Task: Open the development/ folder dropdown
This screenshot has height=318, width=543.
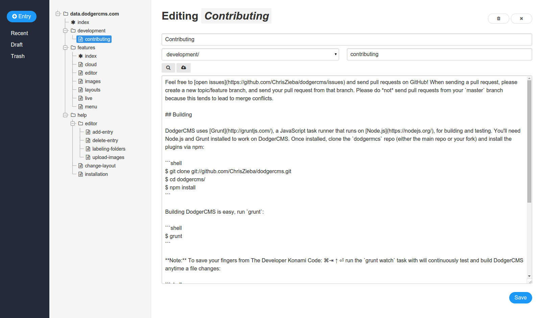Action: click(250, 54)
